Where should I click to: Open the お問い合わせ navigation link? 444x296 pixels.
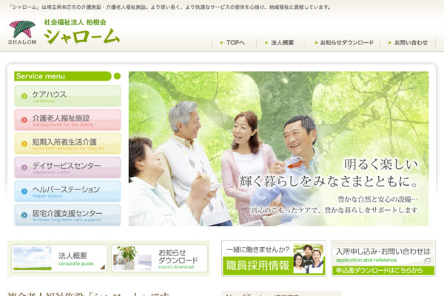tap(406, 43)
